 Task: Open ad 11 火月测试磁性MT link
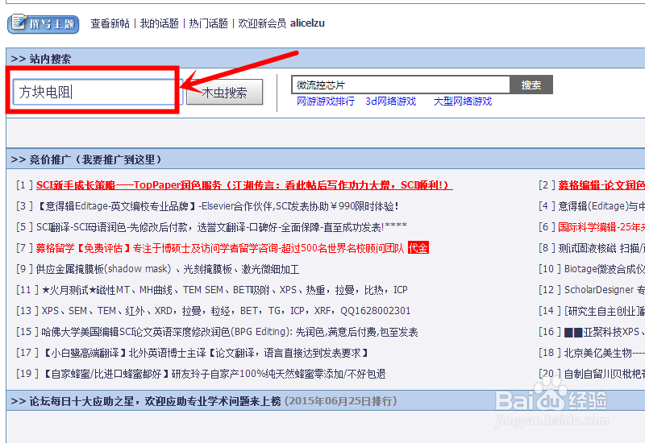click(x=225, y=290)
